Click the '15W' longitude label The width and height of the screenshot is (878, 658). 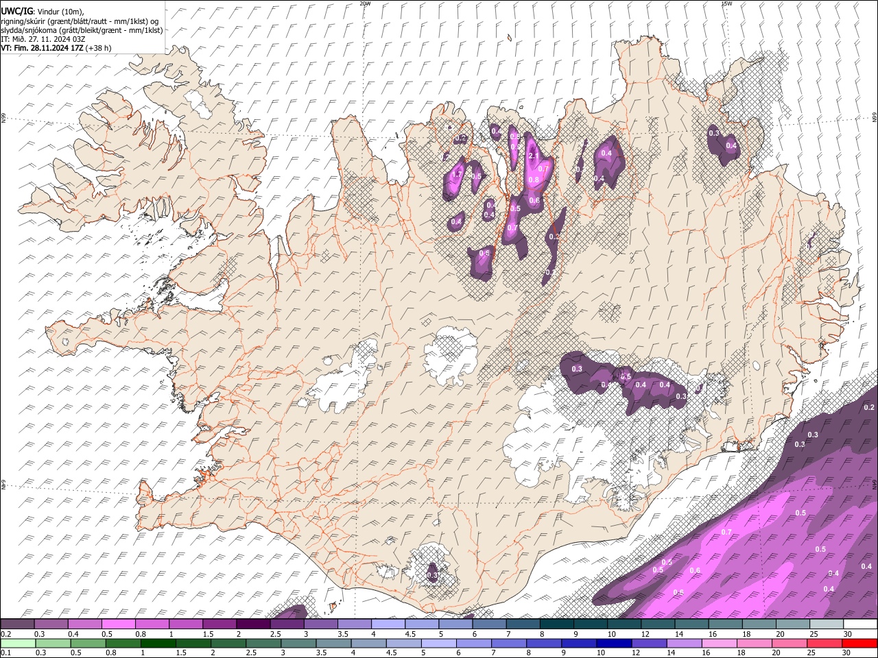tap(726, 3)
